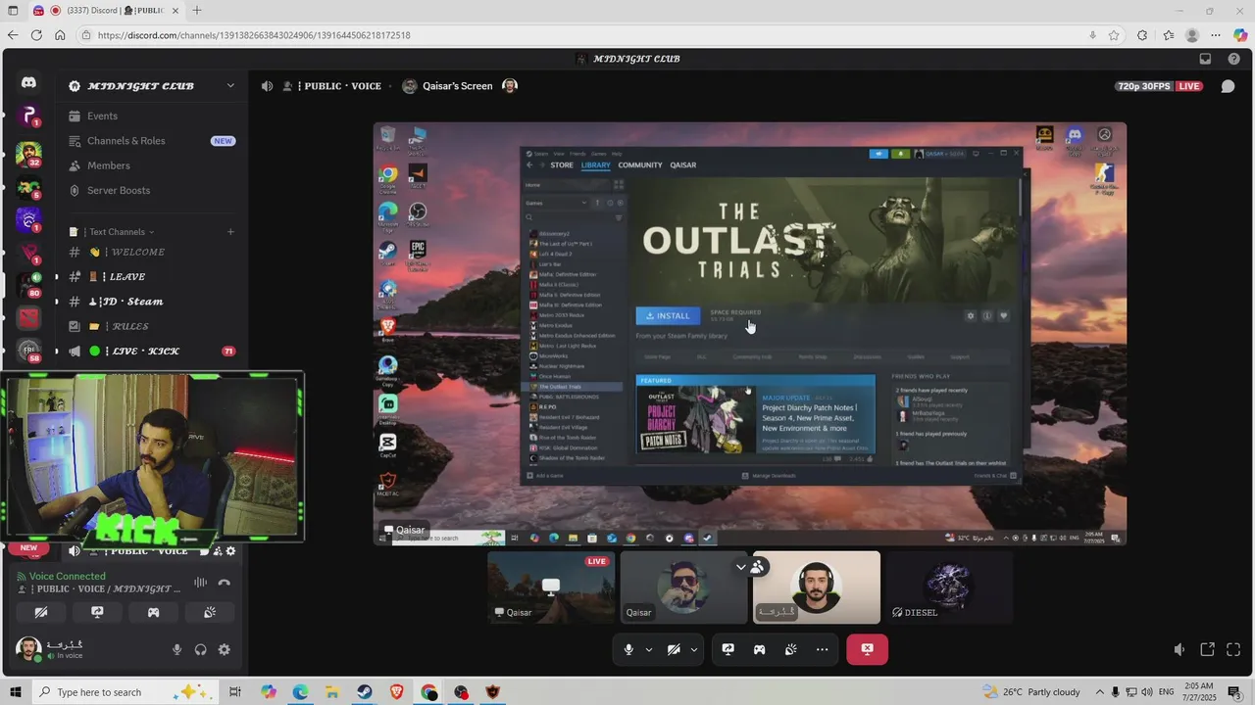Invite people icon next to channel gear
The image size is (1255, 705).
(x=218, y=551)
